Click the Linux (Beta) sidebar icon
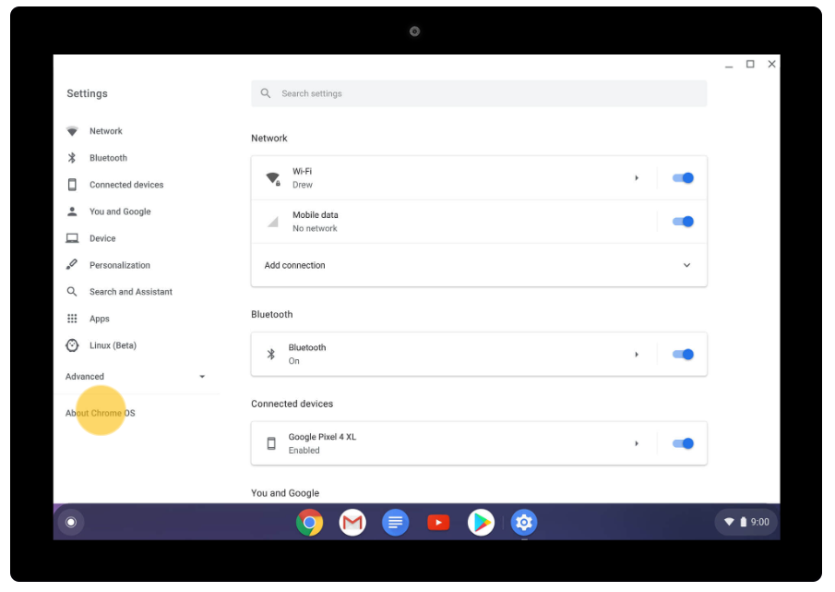Viewport: 835px width, 592px height. (72, 344)
